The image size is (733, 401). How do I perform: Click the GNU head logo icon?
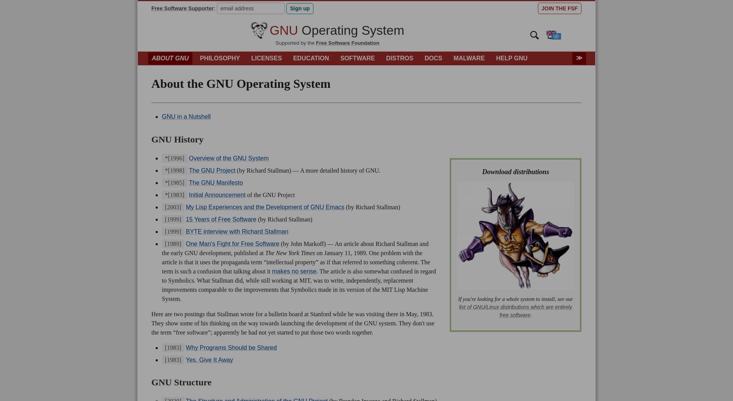(259, 30)
